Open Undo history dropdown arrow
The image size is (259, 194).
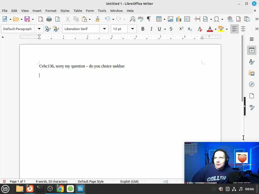(113, 19)
